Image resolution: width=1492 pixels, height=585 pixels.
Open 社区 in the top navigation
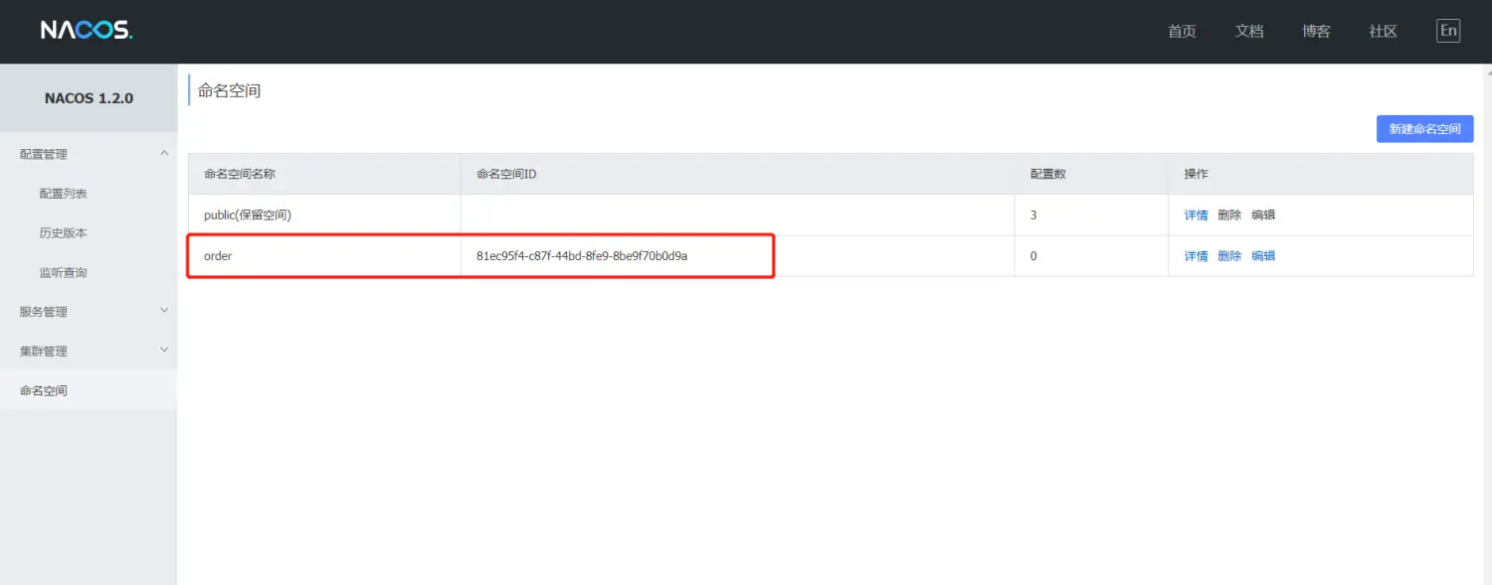(x=1383, y=32)
